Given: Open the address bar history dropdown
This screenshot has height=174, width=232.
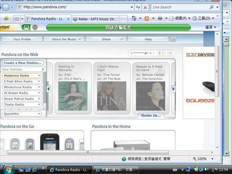Looking at the screenshot, I should 132,7.
